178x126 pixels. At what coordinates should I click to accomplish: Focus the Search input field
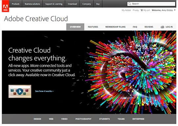tap(151, 4)
